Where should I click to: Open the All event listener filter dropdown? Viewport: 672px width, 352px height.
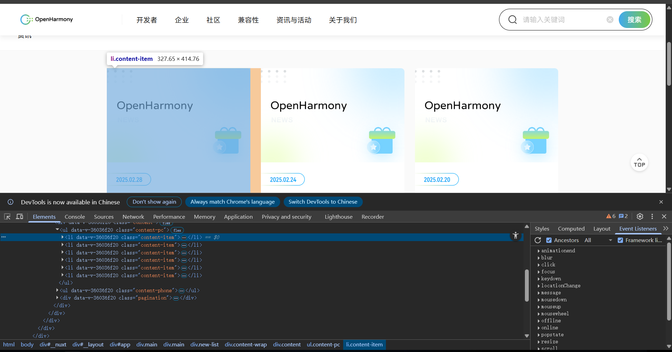point(598,240)
